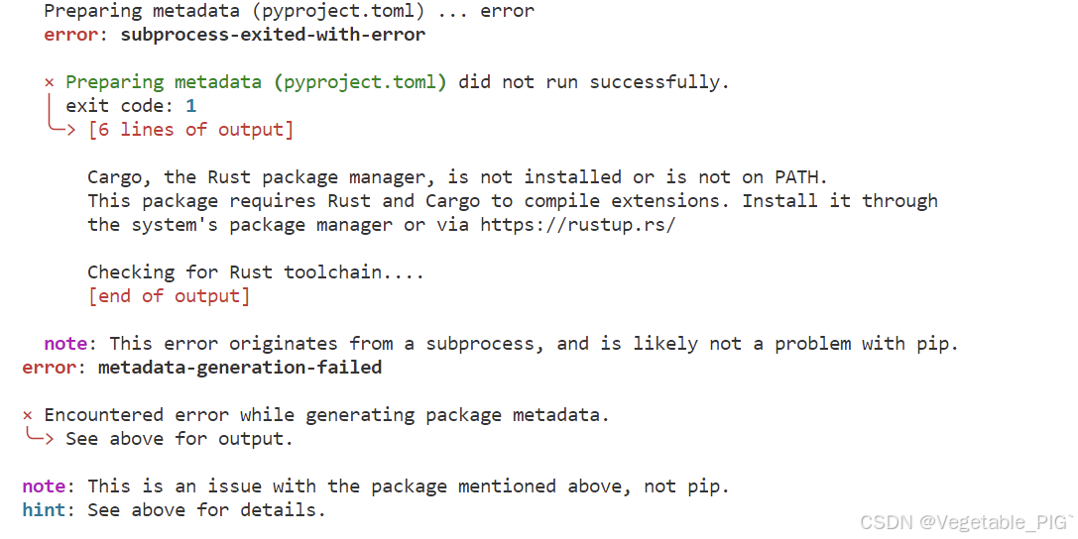
Task: Click the line starting with Cargo, the Rust package manager
Action: 457,177
